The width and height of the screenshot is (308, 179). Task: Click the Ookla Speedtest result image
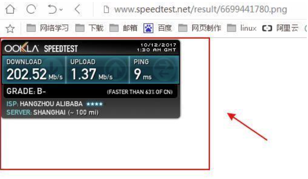[x=91, y=79]
